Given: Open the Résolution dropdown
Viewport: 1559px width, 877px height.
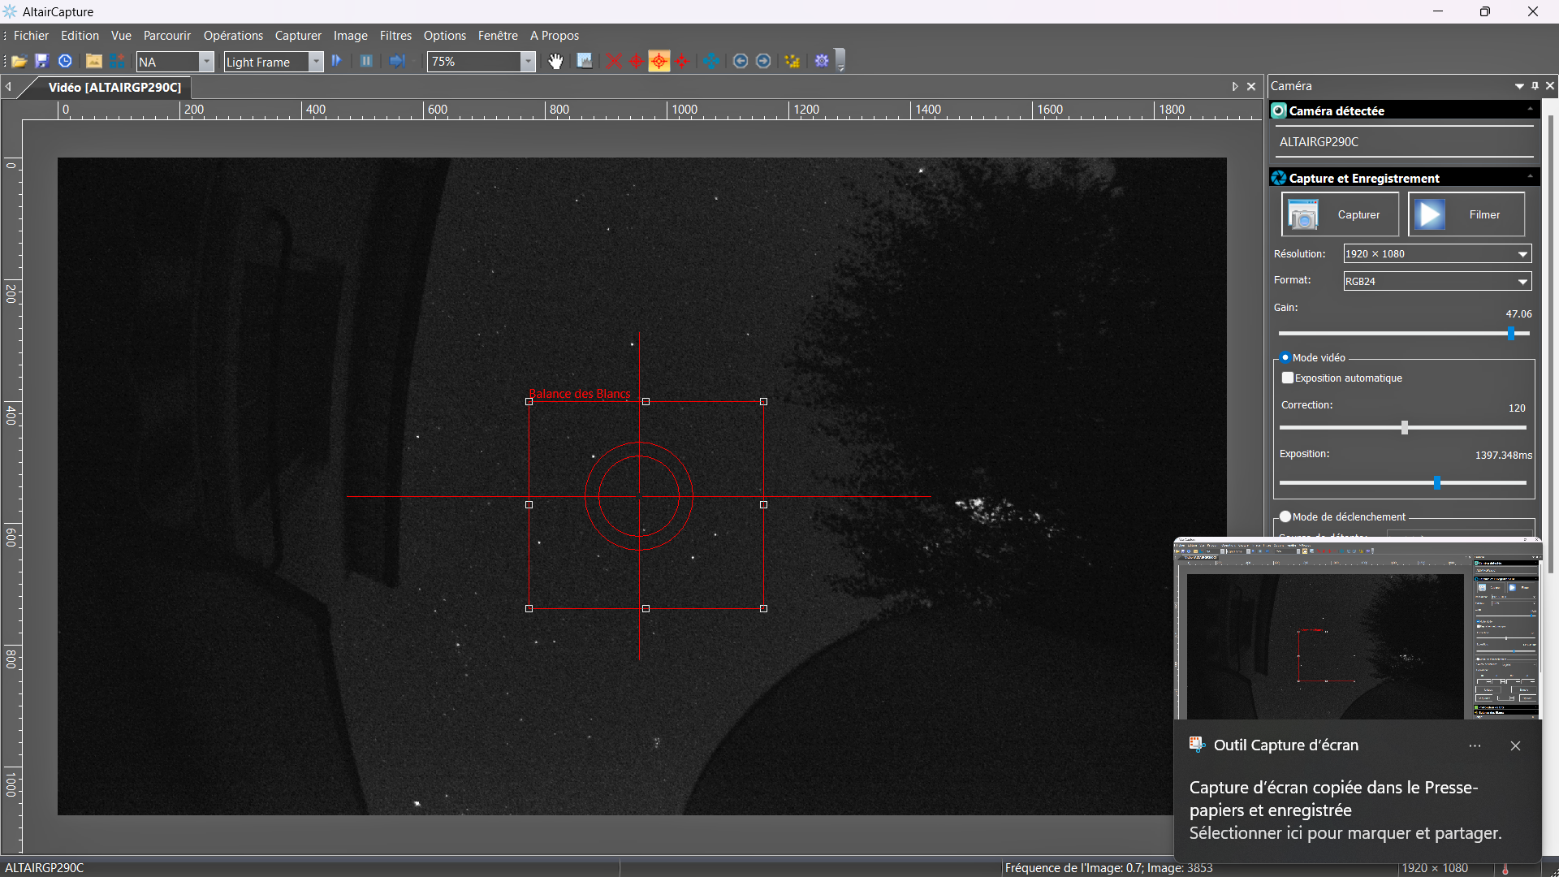Looking at the screenshot, I should click(x=1438, y=254).
